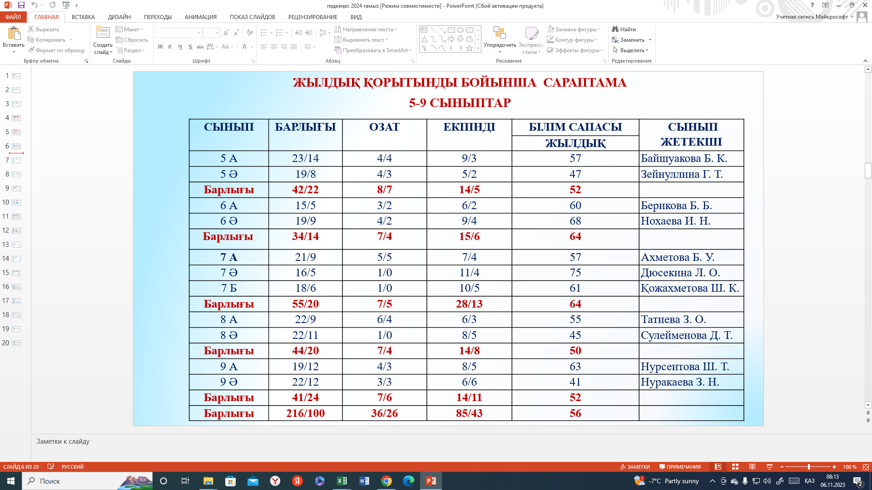Click zoom in plus button
The width and height of the screenshot is (872, 490).
coord(834,467)
